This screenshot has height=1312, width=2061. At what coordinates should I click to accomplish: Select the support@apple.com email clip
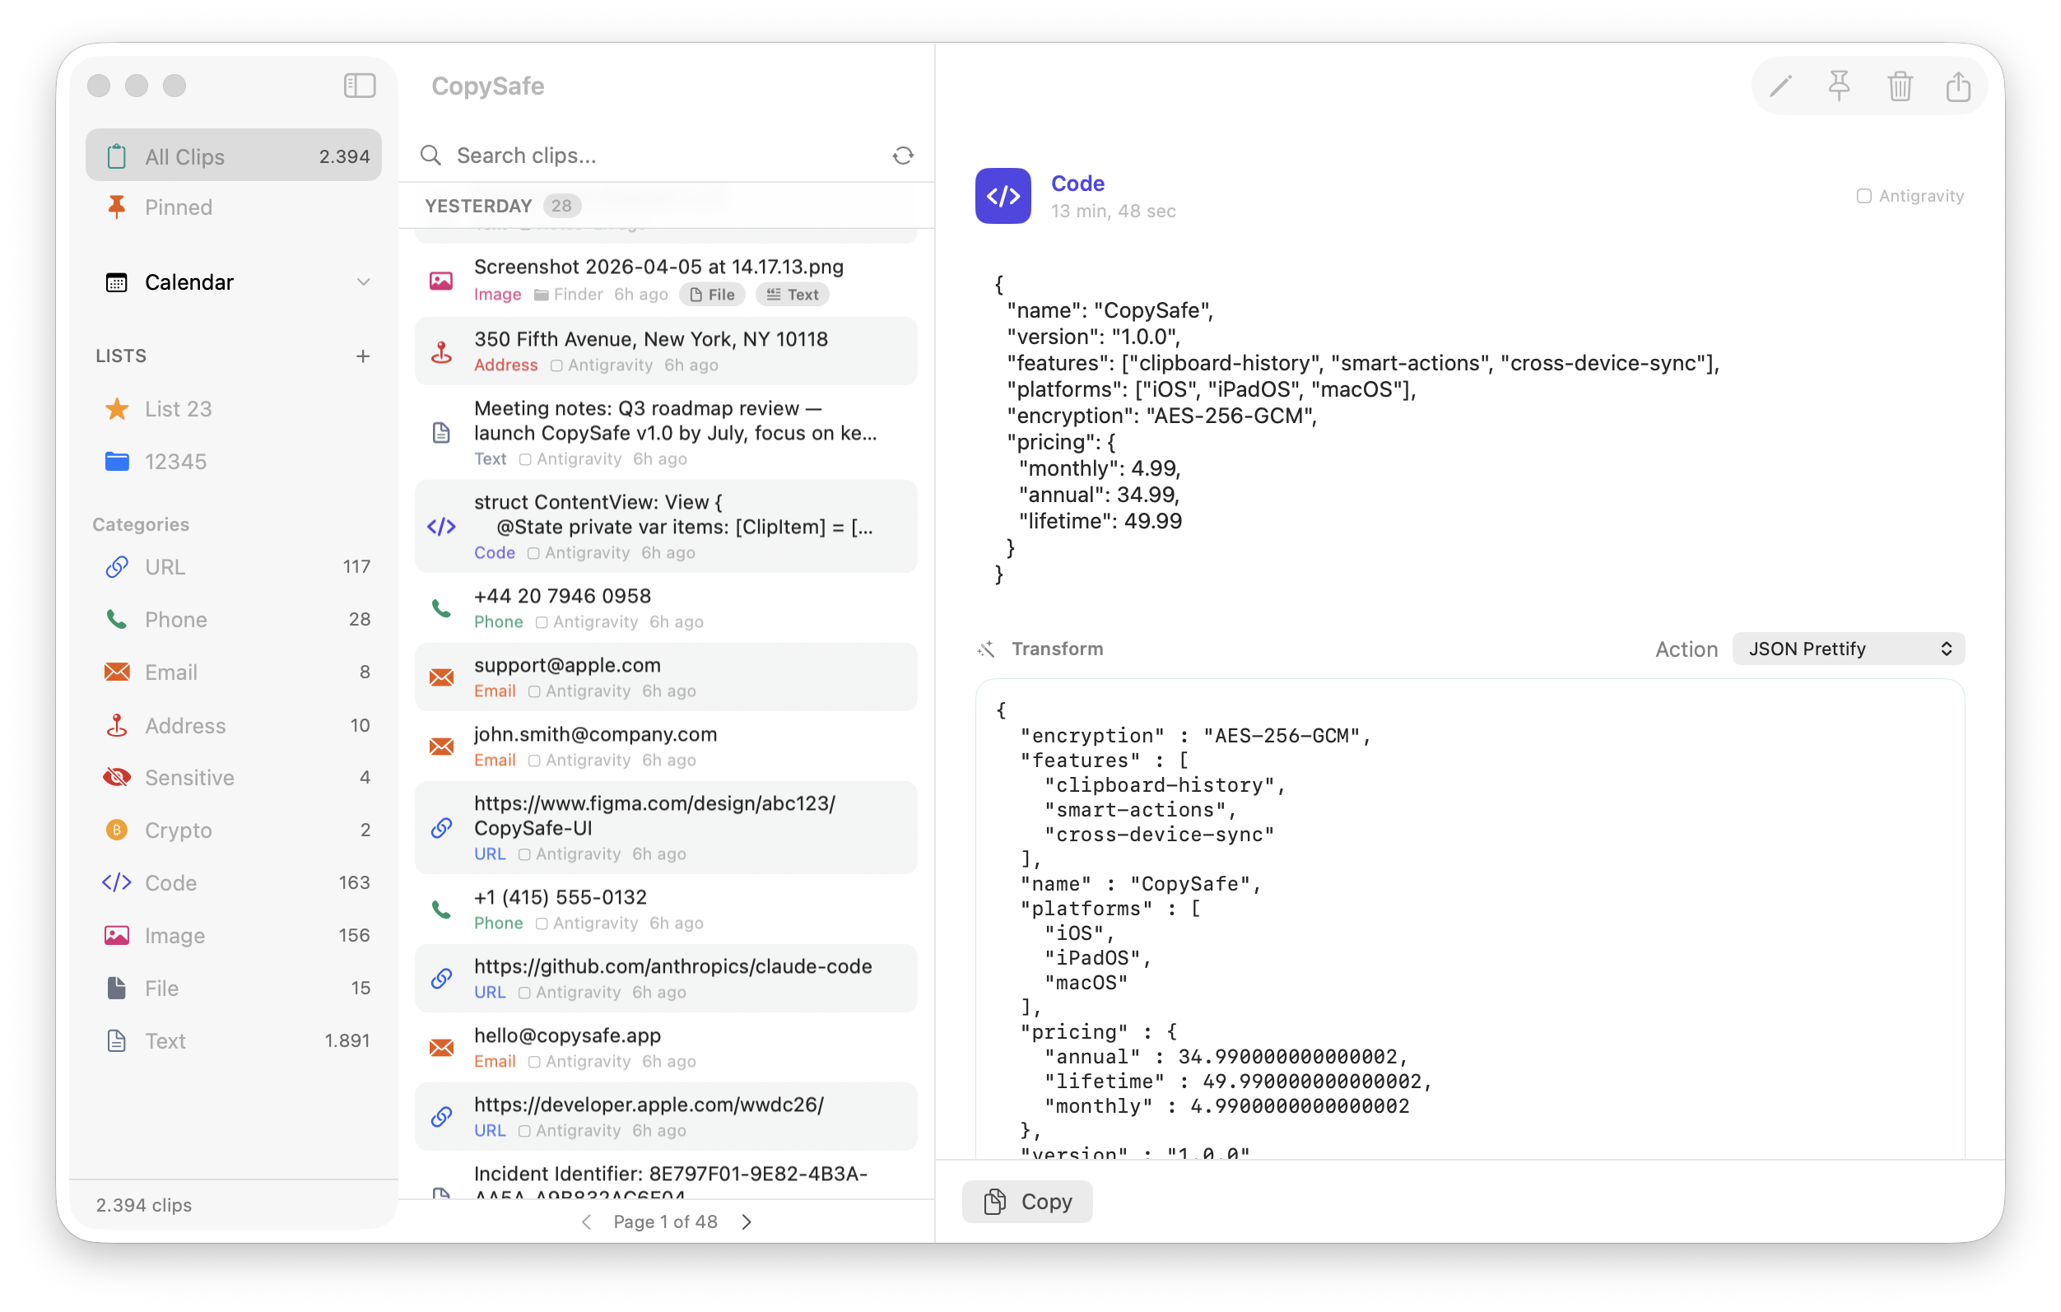(x=666, y=677)
